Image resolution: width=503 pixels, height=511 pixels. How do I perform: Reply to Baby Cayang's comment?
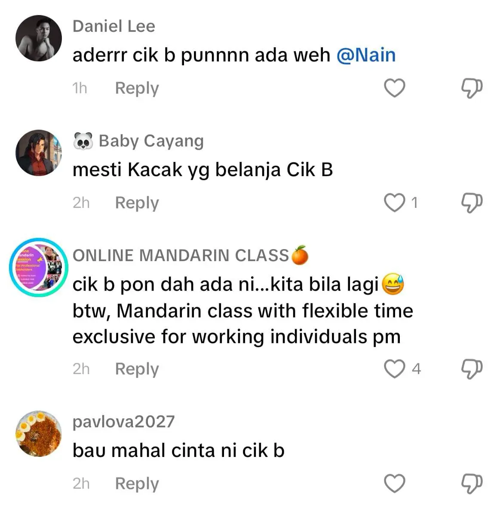click(x=137, y=204)
